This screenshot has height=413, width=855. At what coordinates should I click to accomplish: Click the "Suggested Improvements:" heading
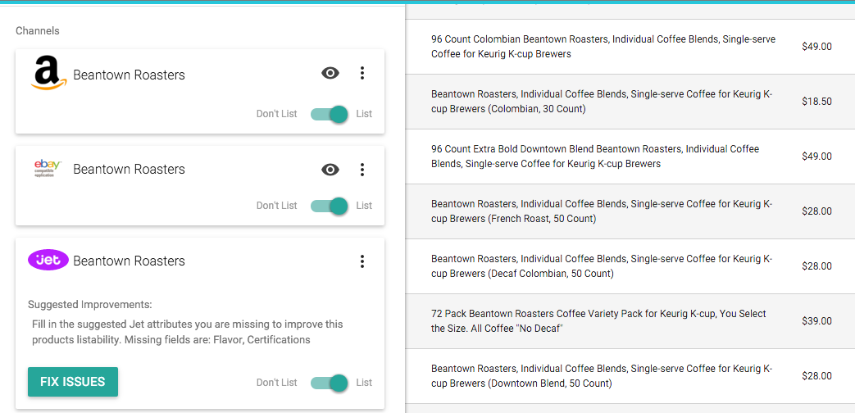(x=90, y=304)
